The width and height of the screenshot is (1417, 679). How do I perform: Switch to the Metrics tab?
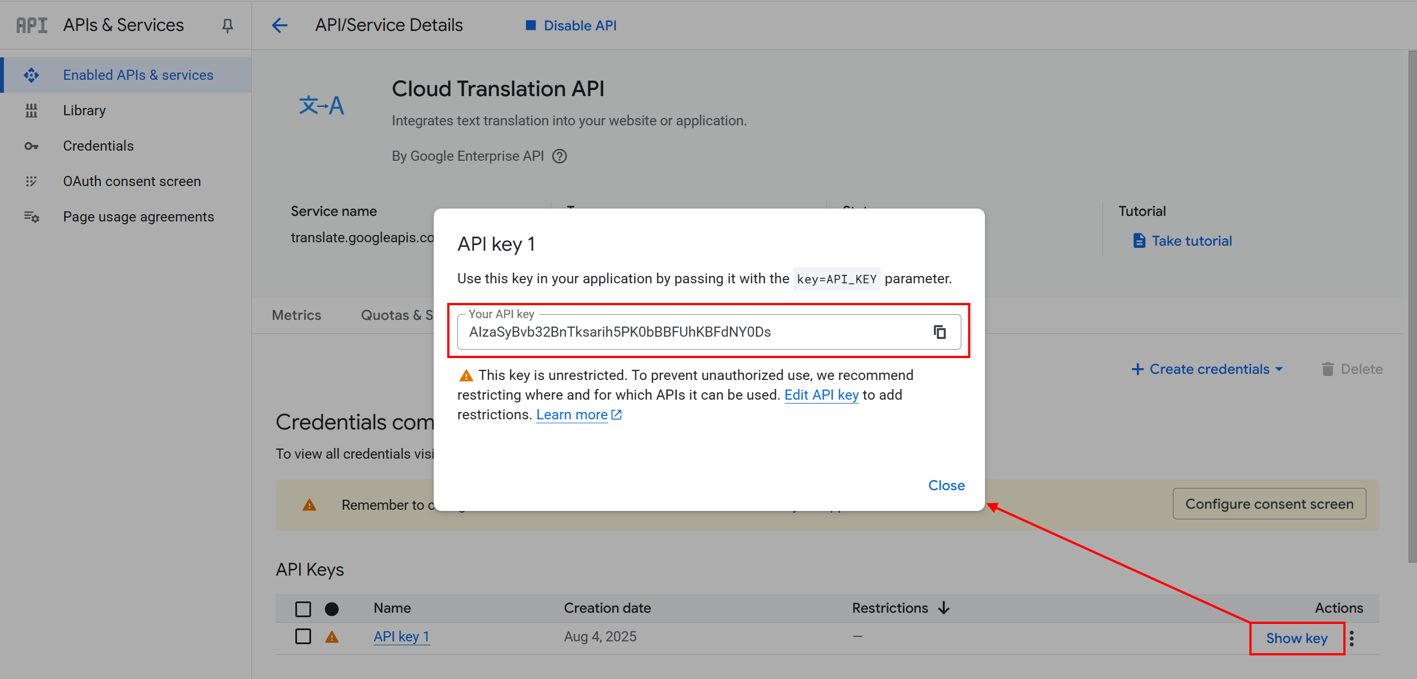pos(296,315)
